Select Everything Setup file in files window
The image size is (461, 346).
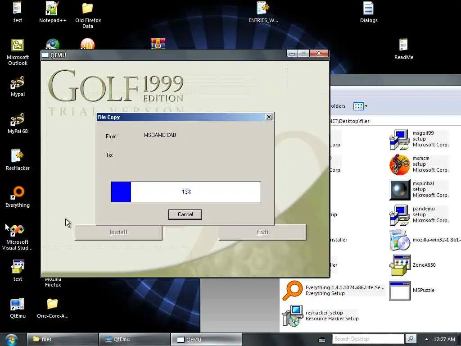coord(333,291)
